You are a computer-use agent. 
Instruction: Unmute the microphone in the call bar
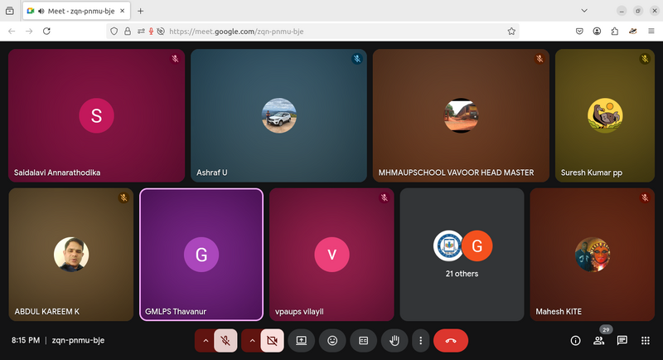tap(225, 340)
